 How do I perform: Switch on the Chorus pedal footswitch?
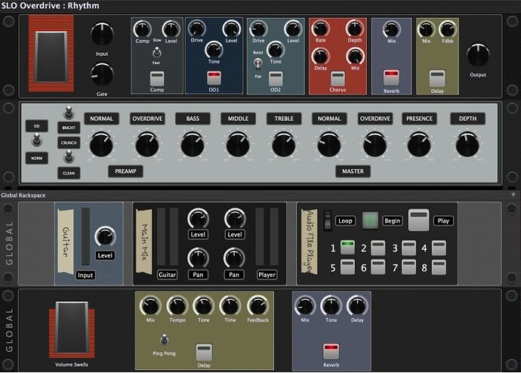[338, 79]
